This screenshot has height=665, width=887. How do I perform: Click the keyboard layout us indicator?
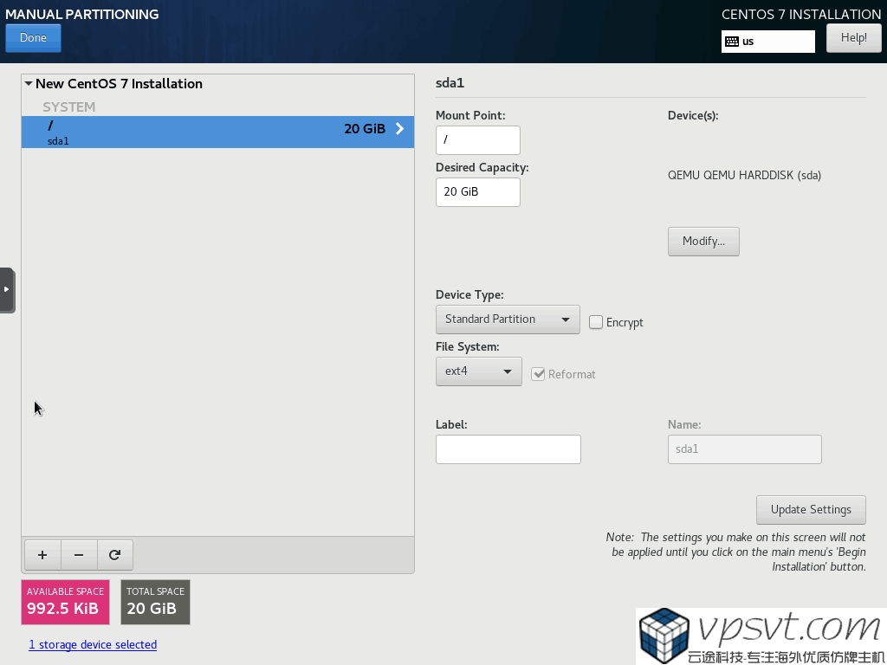767,42
